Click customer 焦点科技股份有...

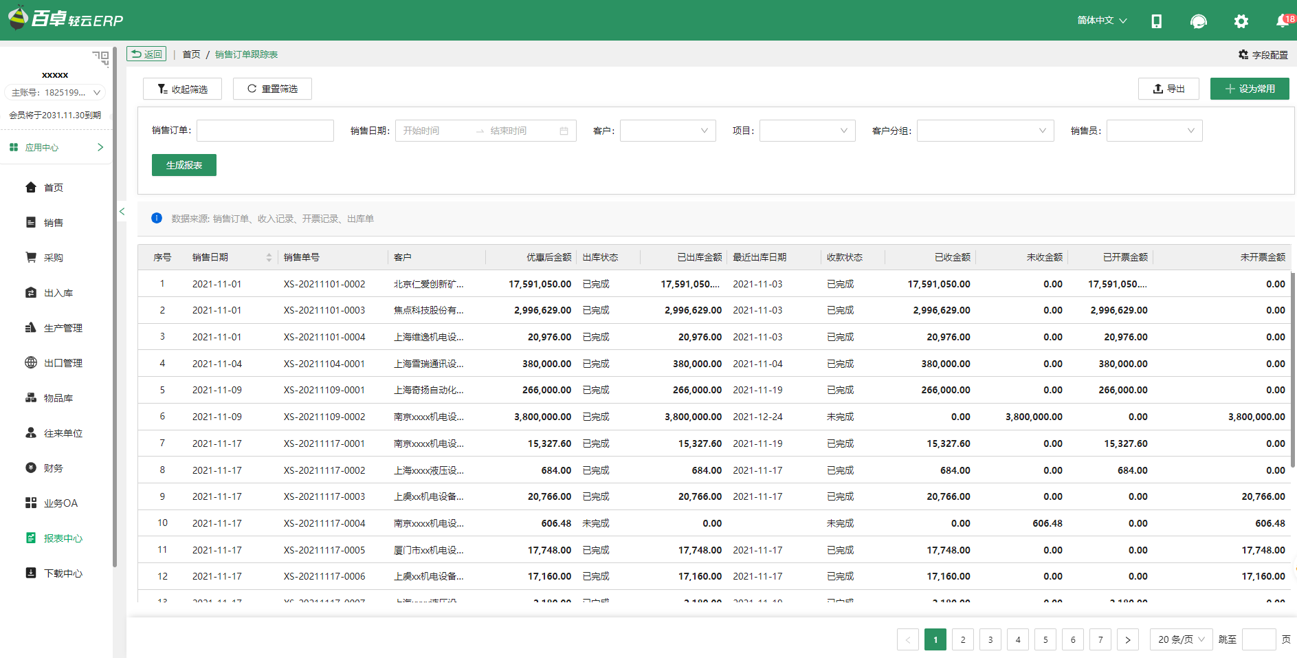(429, 310)
